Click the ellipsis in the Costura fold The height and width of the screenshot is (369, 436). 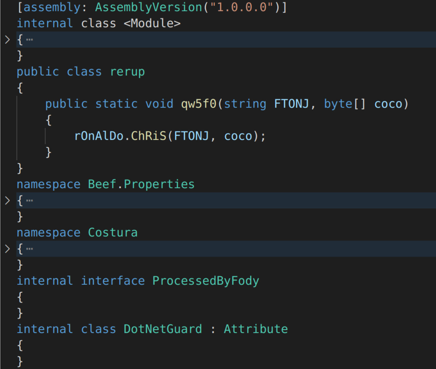click(x=30, y=249)
